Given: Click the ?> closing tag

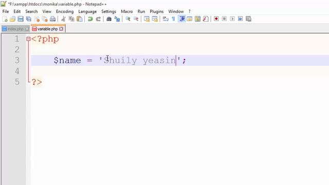Looking at the screenshot, I should 36,82.
